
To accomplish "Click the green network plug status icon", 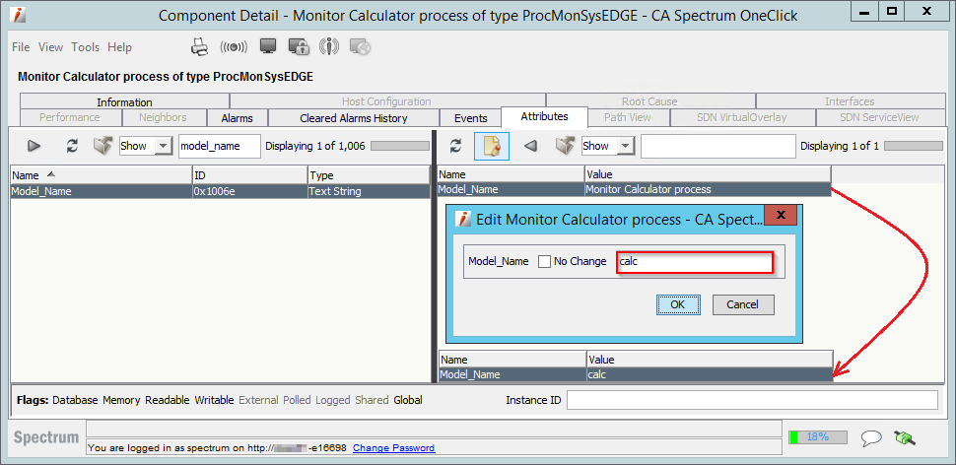I will [x=905, y=437].
